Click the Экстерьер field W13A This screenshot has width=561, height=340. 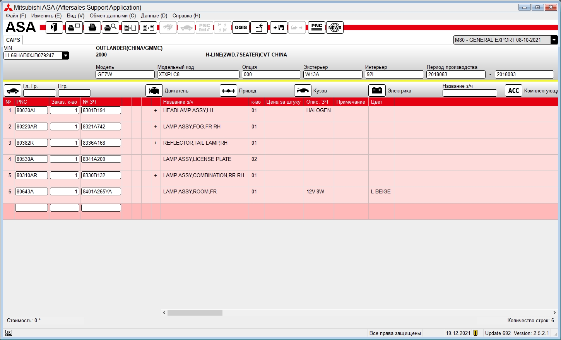[x=333, y=75]
